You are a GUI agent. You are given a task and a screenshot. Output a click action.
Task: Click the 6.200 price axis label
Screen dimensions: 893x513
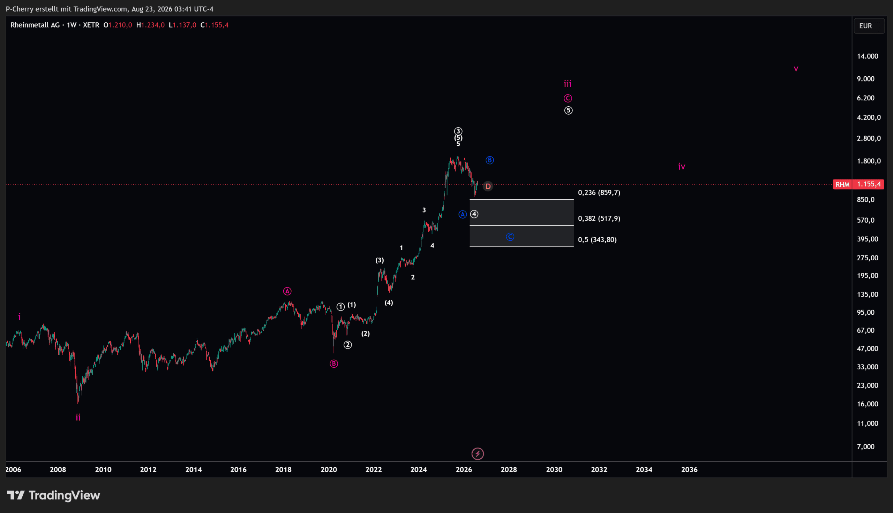[x=866, y=98]
